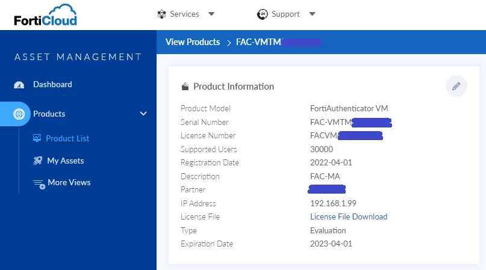The image size is (486, 270).
Task: Click the FortiCloud logo
Action: (45, 15)
